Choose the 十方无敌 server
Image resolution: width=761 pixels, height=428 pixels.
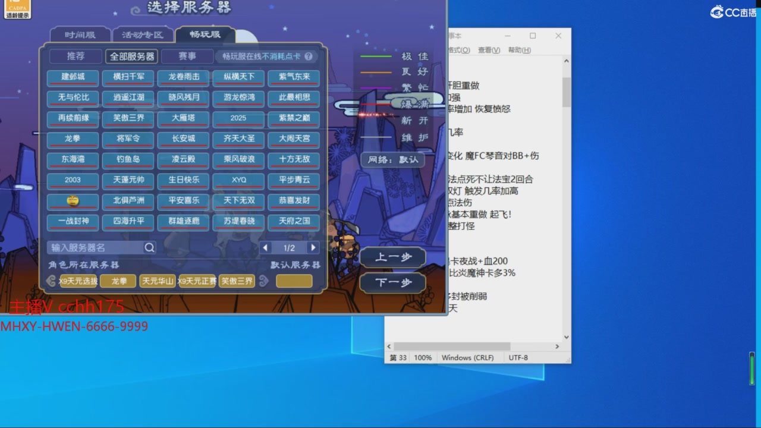294,160
